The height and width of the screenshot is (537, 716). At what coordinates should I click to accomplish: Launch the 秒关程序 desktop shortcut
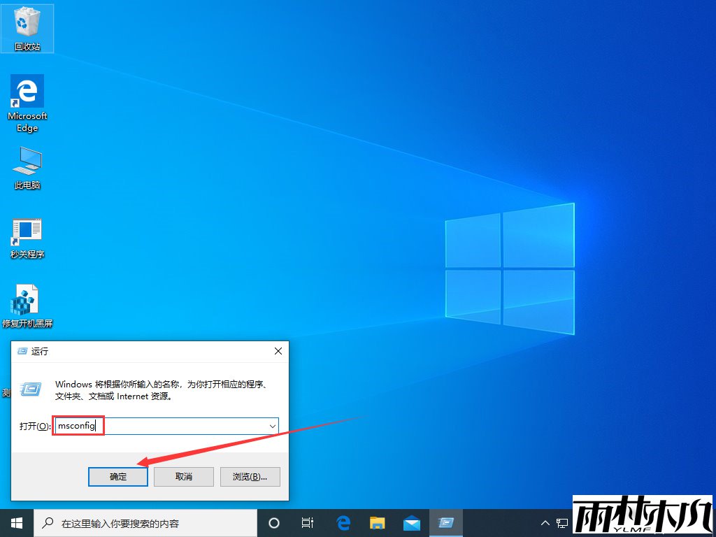pos(27,231)
